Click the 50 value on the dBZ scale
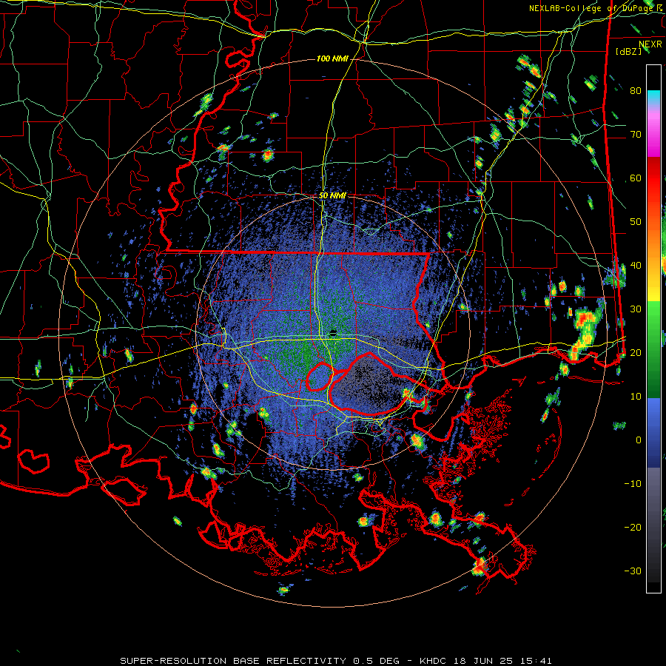The image size is (666, 666). (x=636, y=222)
